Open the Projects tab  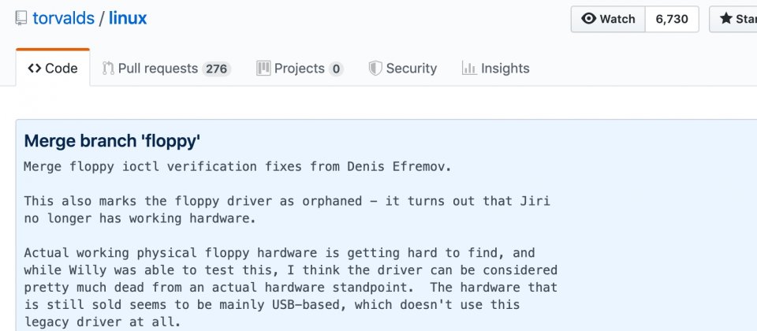pos(300,69)
